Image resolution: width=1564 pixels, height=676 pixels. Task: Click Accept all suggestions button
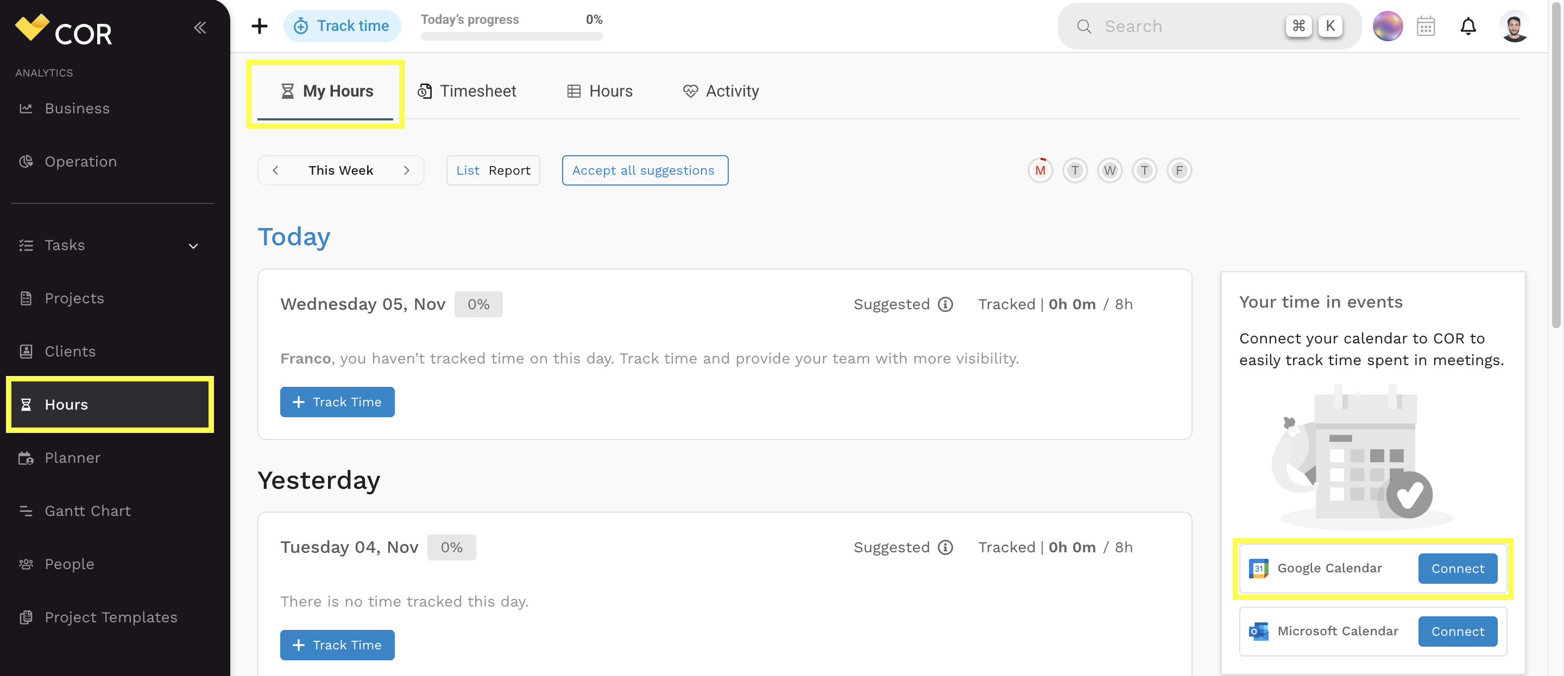tap(644, 170)
